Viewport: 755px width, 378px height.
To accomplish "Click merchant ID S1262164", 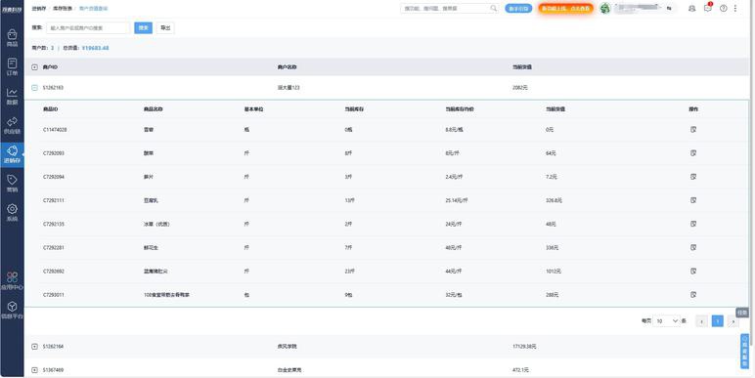I will click(53, 347).
